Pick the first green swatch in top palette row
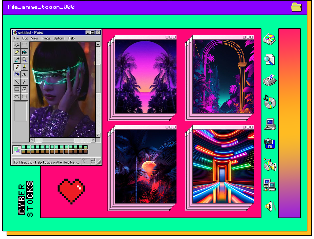314x239 pixels. tap(23, 147)
